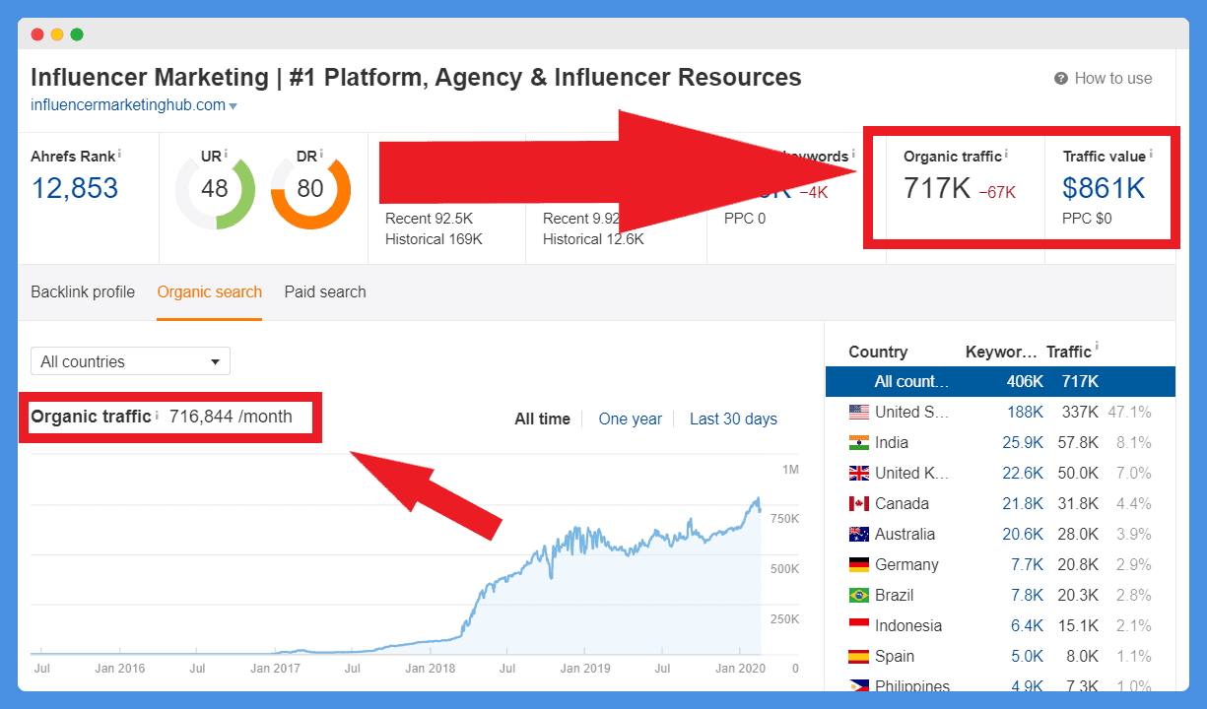Click info icon next to top Organic traffic metric
The height and width of the screenshot is (709, 1207).
[1006, 154]
